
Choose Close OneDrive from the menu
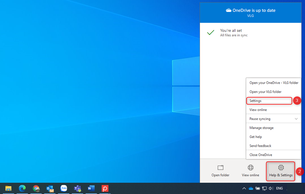(x=273, y=155)
